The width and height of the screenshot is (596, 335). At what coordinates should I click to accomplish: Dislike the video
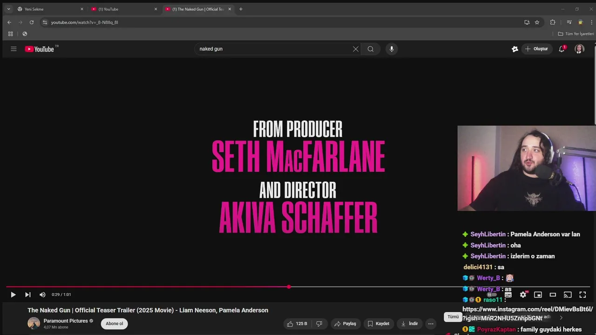tap(319, 324)
